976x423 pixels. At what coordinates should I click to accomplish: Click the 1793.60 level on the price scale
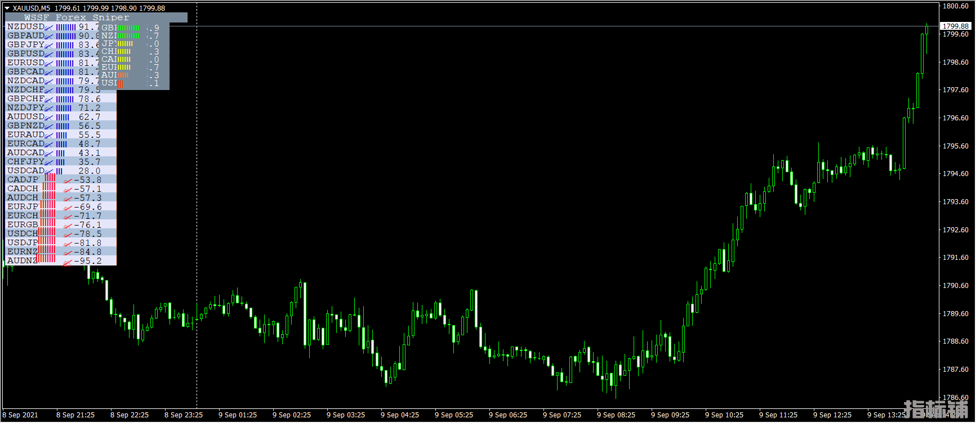click(956, 202)
